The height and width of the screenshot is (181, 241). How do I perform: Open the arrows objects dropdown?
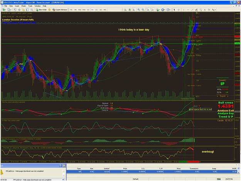click(x=214, y=10)
